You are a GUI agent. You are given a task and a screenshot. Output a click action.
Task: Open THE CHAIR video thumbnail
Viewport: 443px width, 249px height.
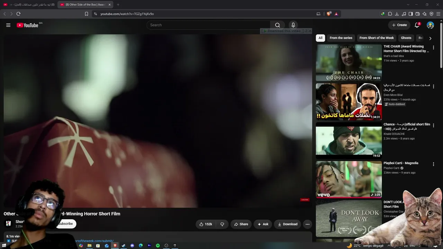point(349,63)
